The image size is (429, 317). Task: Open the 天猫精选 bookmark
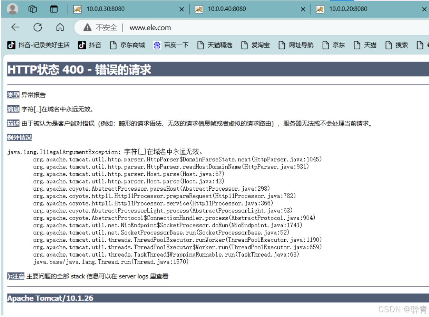pos(215,45)
